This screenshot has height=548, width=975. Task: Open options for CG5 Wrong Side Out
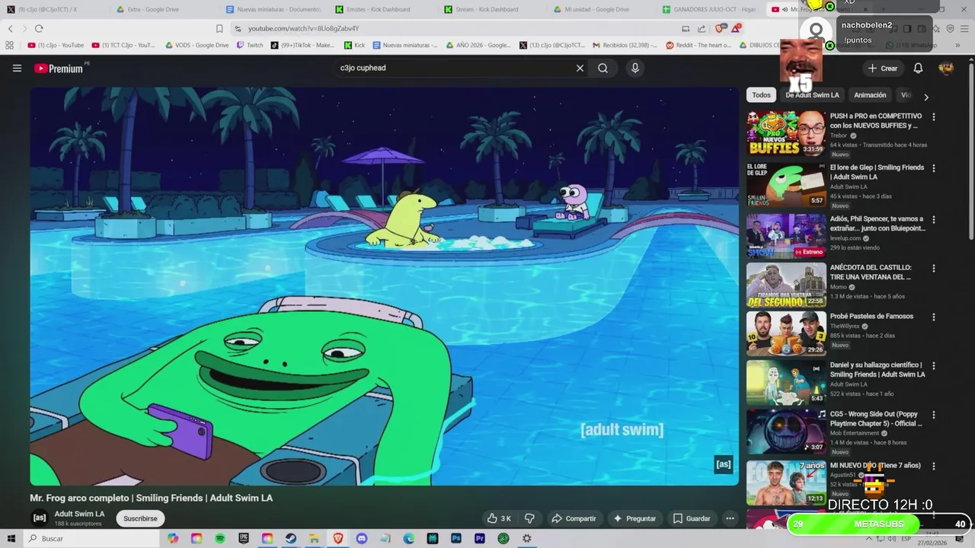[x=934, y=416]
